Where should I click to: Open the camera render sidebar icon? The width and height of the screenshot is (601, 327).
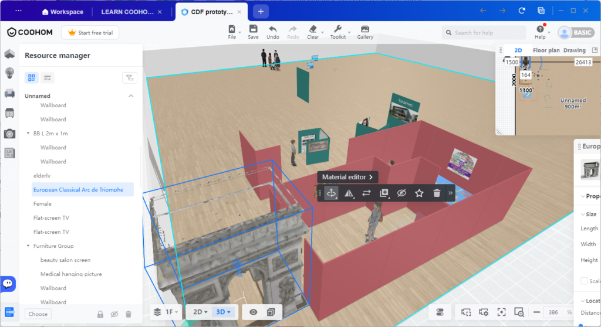point(9,134)
